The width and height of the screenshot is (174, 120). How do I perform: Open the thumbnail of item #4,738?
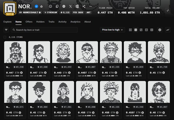point(159,52)
